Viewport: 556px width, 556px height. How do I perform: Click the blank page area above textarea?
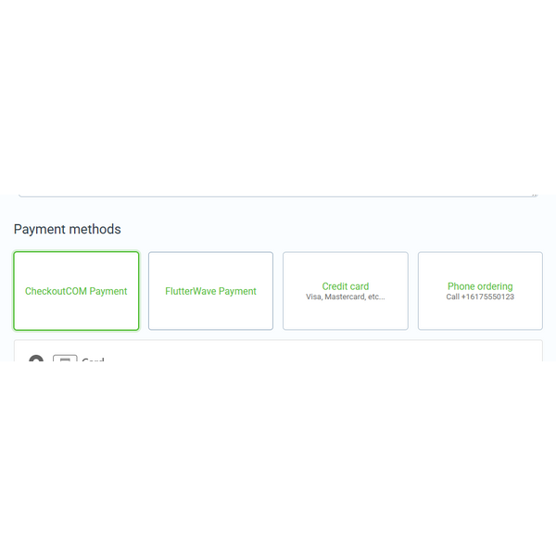[x=278, y=93]
